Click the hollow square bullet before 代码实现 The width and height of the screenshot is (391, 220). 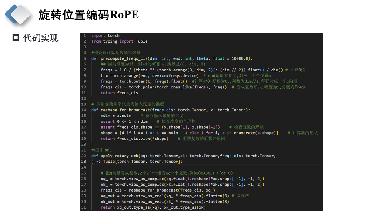point(16,38)
